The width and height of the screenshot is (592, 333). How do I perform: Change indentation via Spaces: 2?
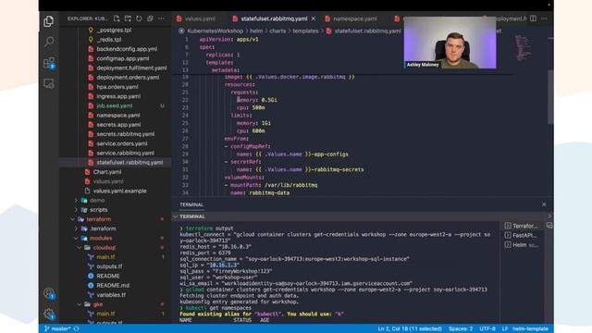(461, 328)
